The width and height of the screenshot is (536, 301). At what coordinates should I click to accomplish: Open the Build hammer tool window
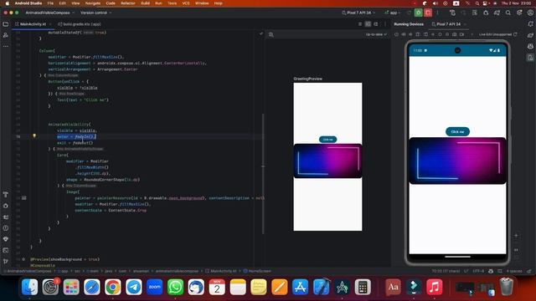6,195
